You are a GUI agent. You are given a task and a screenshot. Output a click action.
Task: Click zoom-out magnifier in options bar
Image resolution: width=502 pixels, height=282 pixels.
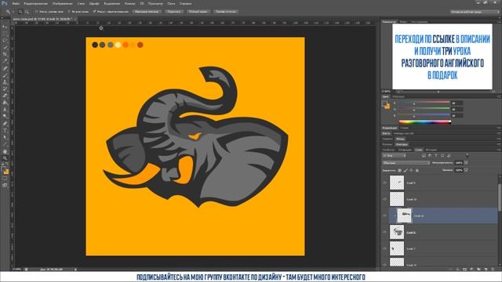pos(27,12)
